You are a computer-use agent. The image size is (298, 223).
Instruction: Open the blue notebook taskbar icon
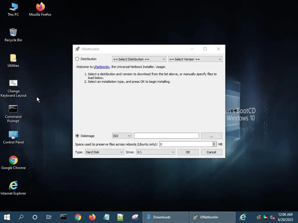click(x=106, y=217)
